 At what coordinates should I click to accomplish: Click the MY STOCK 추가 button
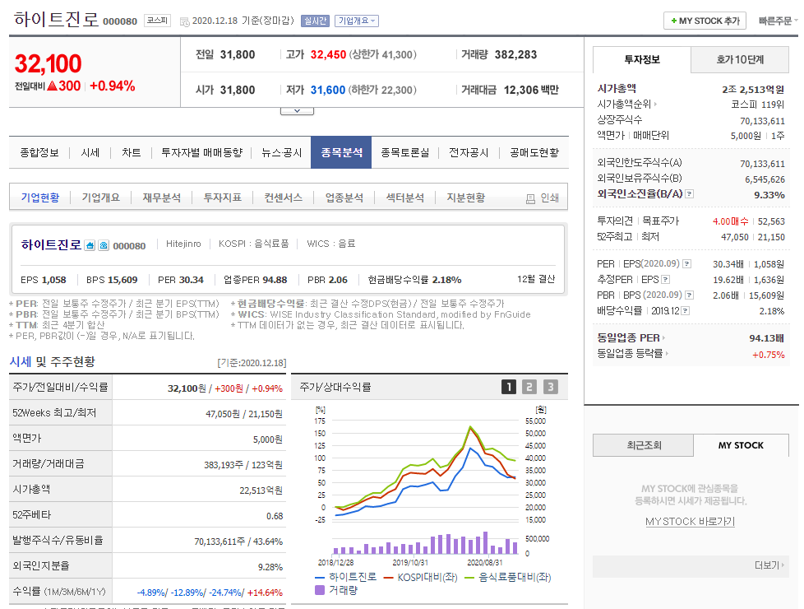click(705, 21)
